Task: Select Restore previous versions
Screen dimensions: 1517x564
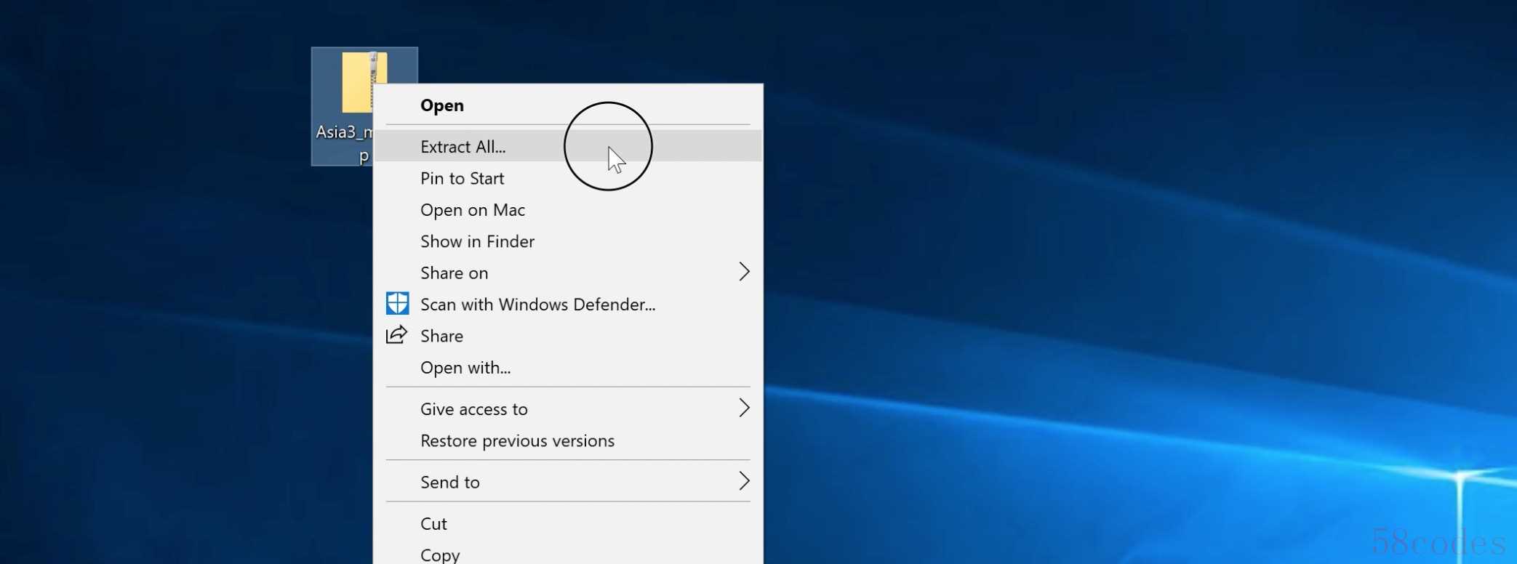Action: (x=517, y=441)
